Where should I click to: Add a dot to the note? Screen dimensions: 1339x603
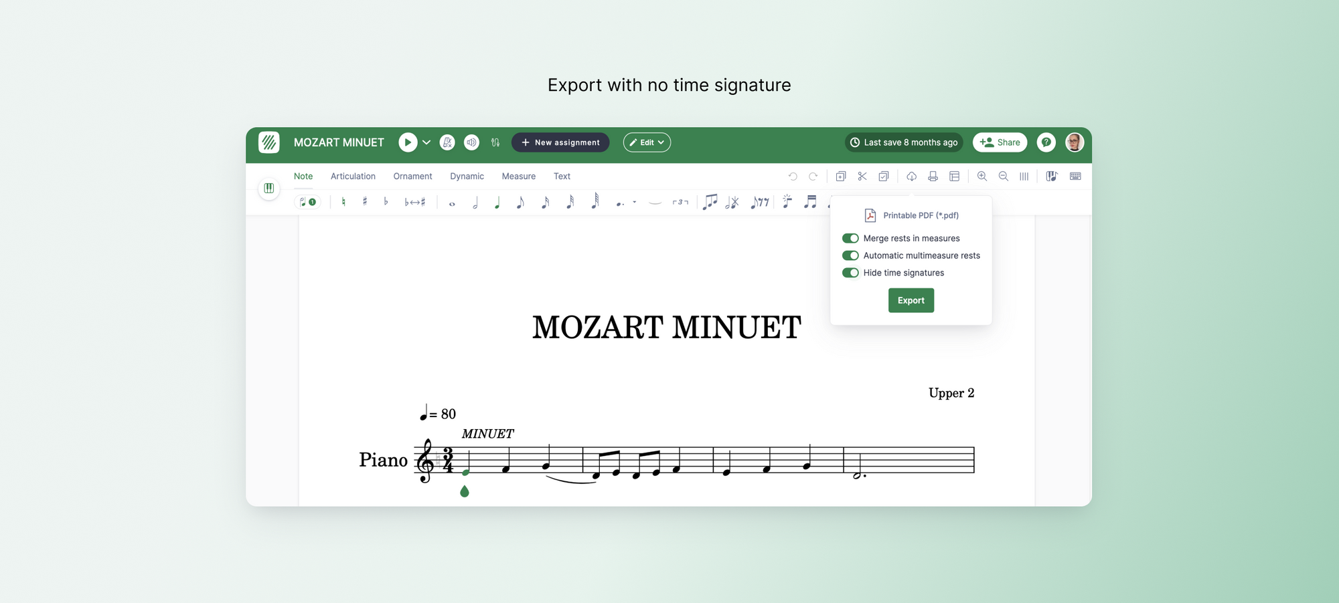coord(620,203)
